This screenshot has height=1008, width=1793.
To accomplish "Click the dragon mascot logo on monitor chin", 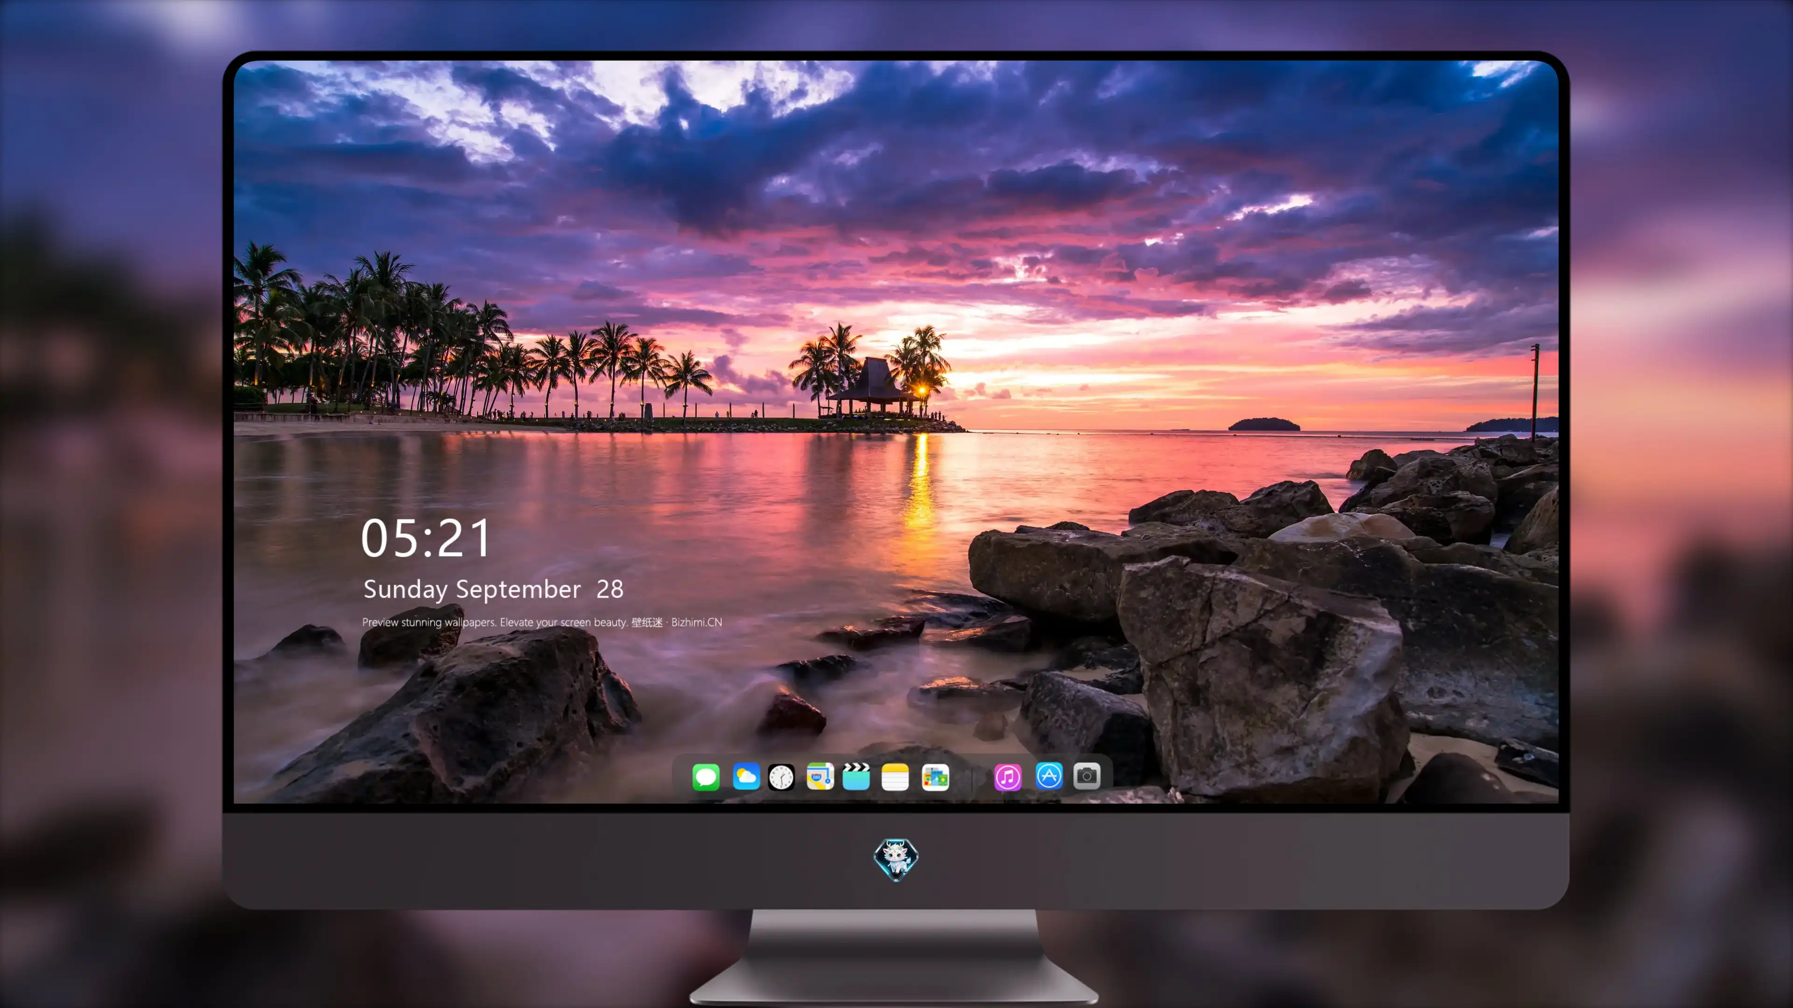I will pyautogui.click(x=896, y=860).
